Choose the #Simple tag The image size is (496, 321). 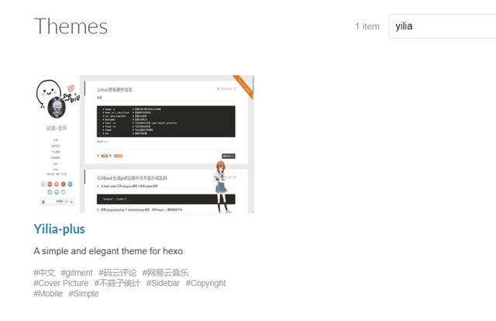(84, 293)
